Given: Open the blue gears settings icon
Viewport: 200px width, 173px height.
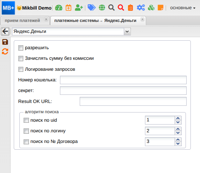Looking at the screenshot, I should click(x=141, y=8).
